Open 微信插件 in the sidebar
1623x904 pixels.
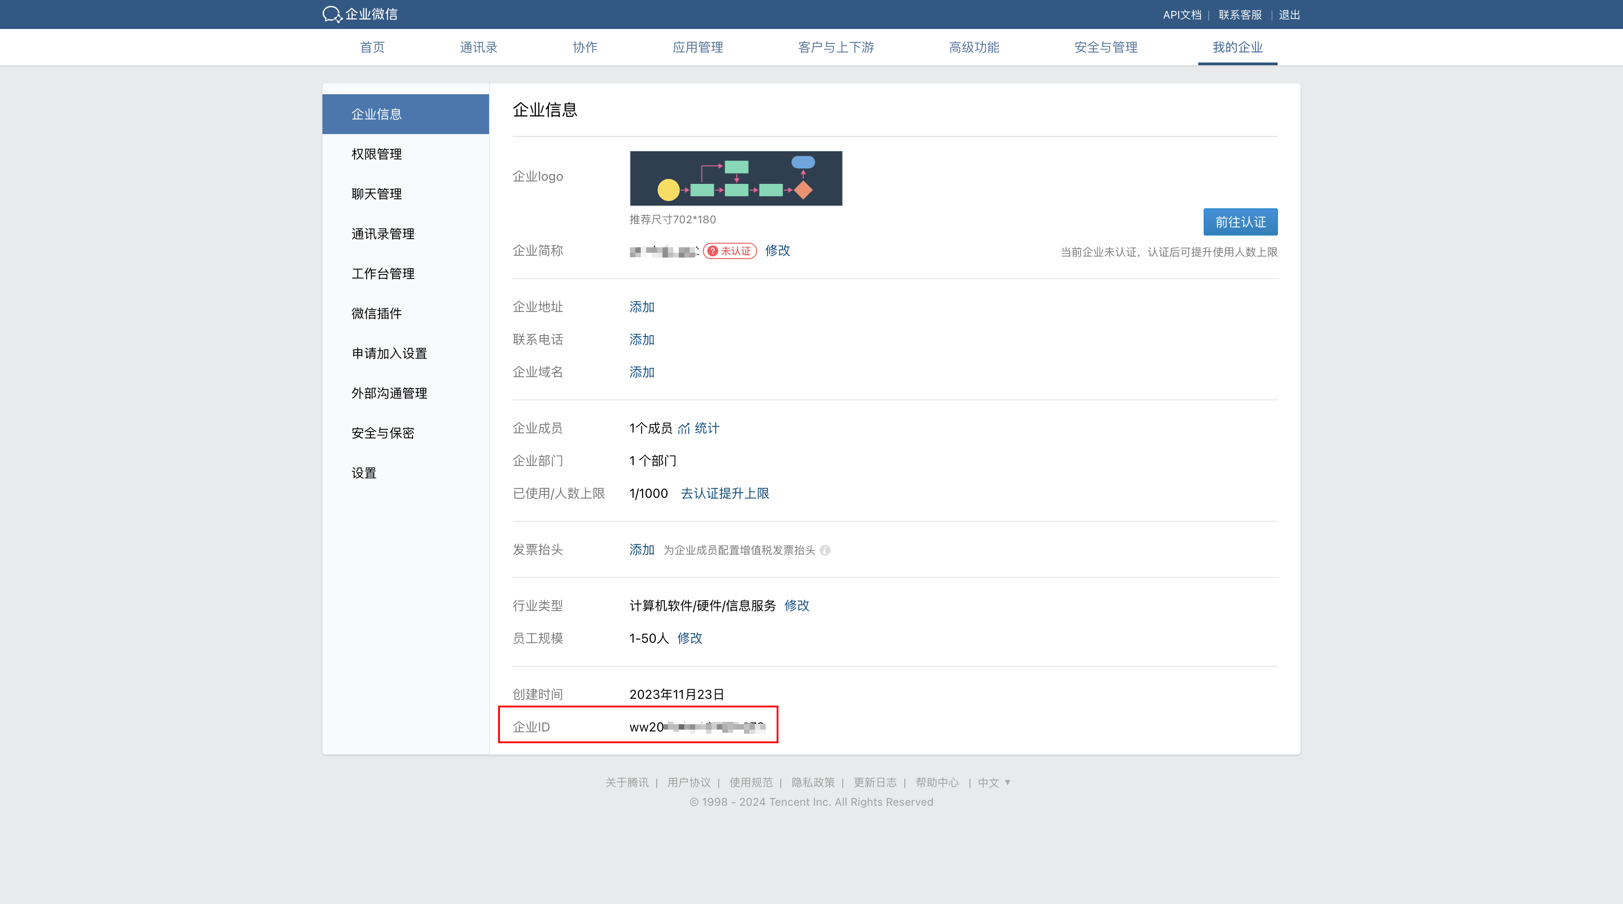376,314
